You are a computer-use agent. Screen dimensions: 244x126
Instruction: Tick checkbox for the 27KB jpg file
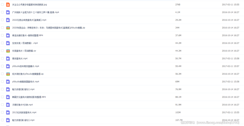[2, 5]
